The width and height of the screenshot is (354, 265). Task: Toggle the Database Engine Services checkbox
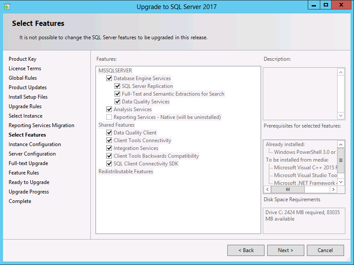109,78
